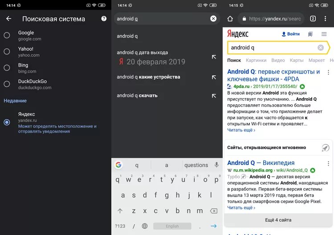Screen dimensions: 334x235
Task: Click the Яндекс logo
Action: [x=238, y=34]
